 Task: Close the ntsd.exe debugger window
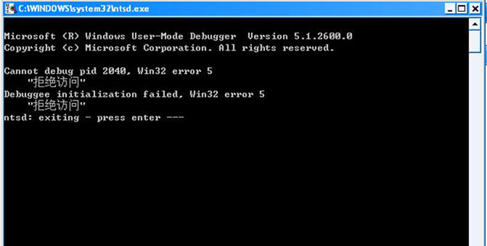click(x=475, y=8)
